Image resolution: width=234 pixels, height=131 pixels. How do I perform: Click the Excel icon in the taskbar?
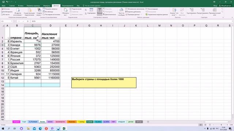tap(64, 128)
